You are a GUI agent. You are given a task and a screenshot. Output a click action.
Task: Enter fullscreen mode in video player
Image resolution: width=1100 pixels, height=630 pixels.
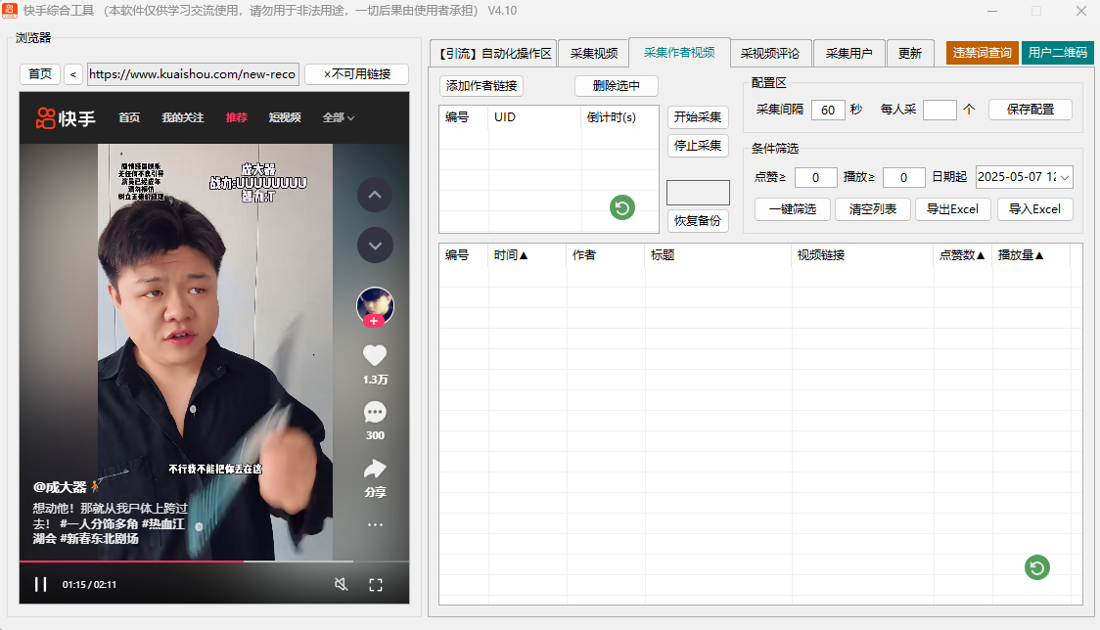coord(376,585)
